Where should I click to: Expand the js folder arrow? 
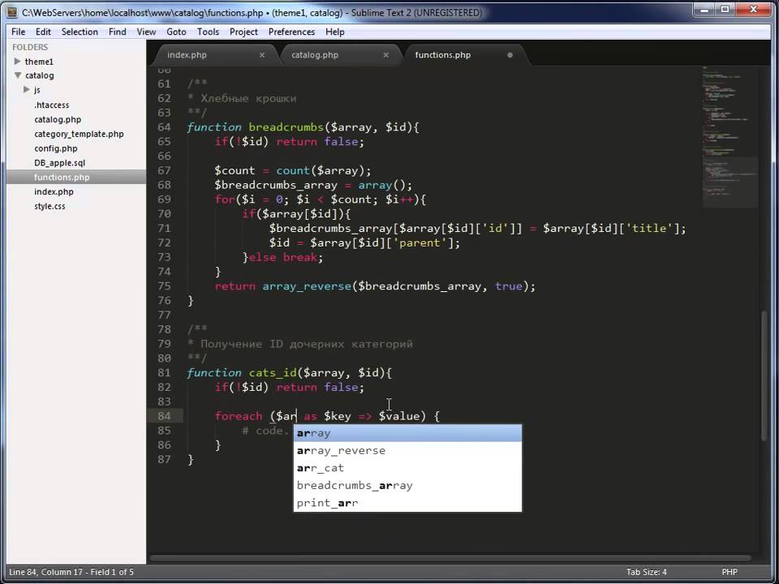27,90
